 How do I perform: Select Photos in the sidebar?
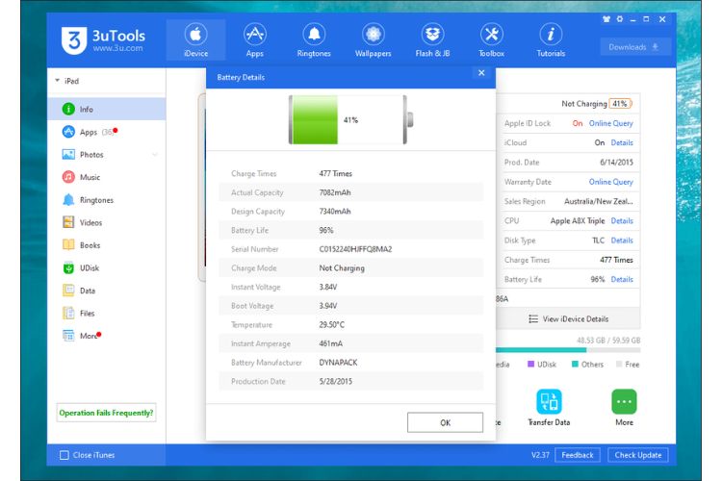(x=107, y=155)
